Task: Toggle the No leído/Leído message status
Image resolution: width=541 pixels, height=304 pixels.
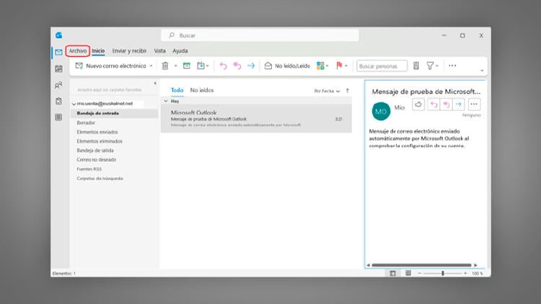Action: click(287, 66)
